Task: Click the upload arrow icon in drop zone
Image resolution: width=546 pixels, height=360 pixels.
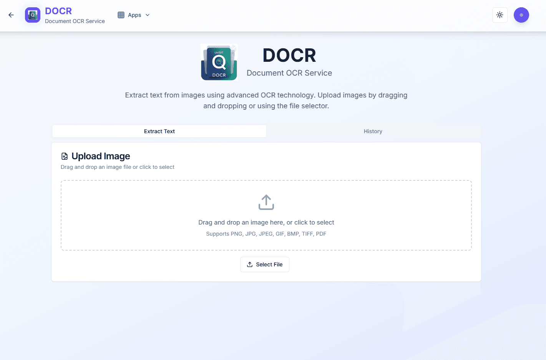Action: pos(266,202)
